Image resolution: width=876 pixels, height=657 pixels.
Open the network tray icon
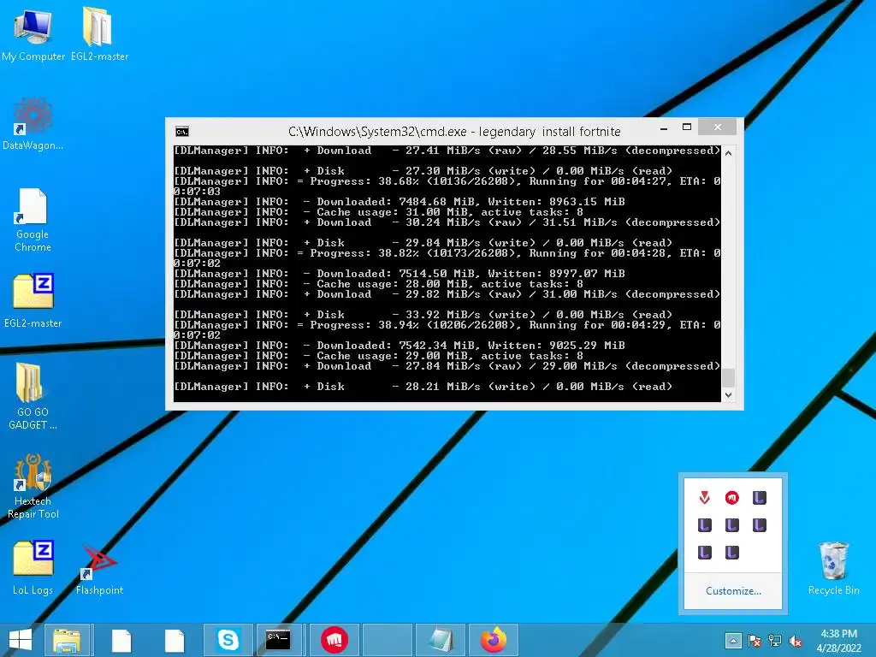pos(775,641)
